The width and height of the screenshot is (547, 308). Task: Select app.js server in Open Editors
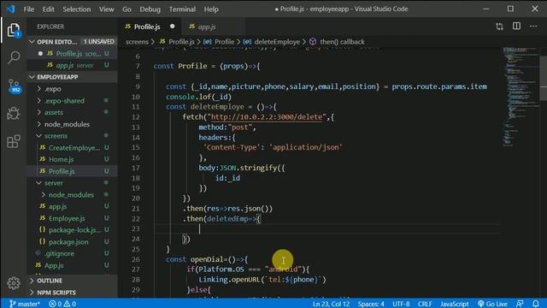(72, 65)
